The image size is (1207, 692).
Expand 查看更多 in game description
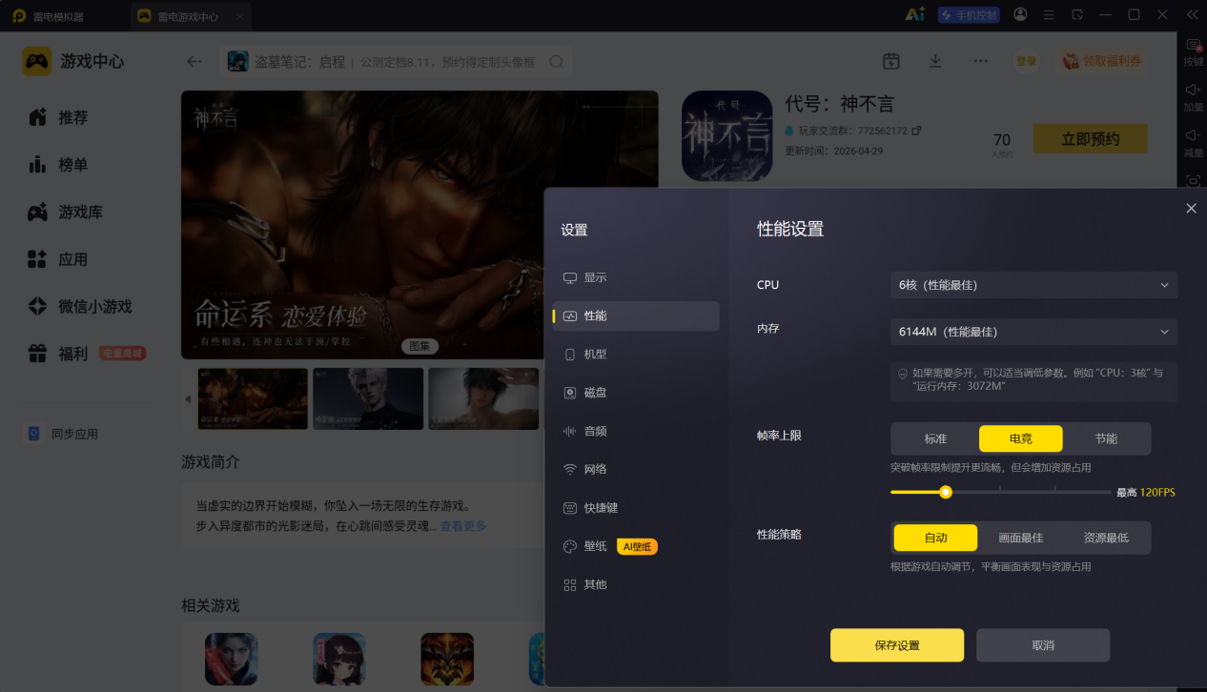click(463, 526)
